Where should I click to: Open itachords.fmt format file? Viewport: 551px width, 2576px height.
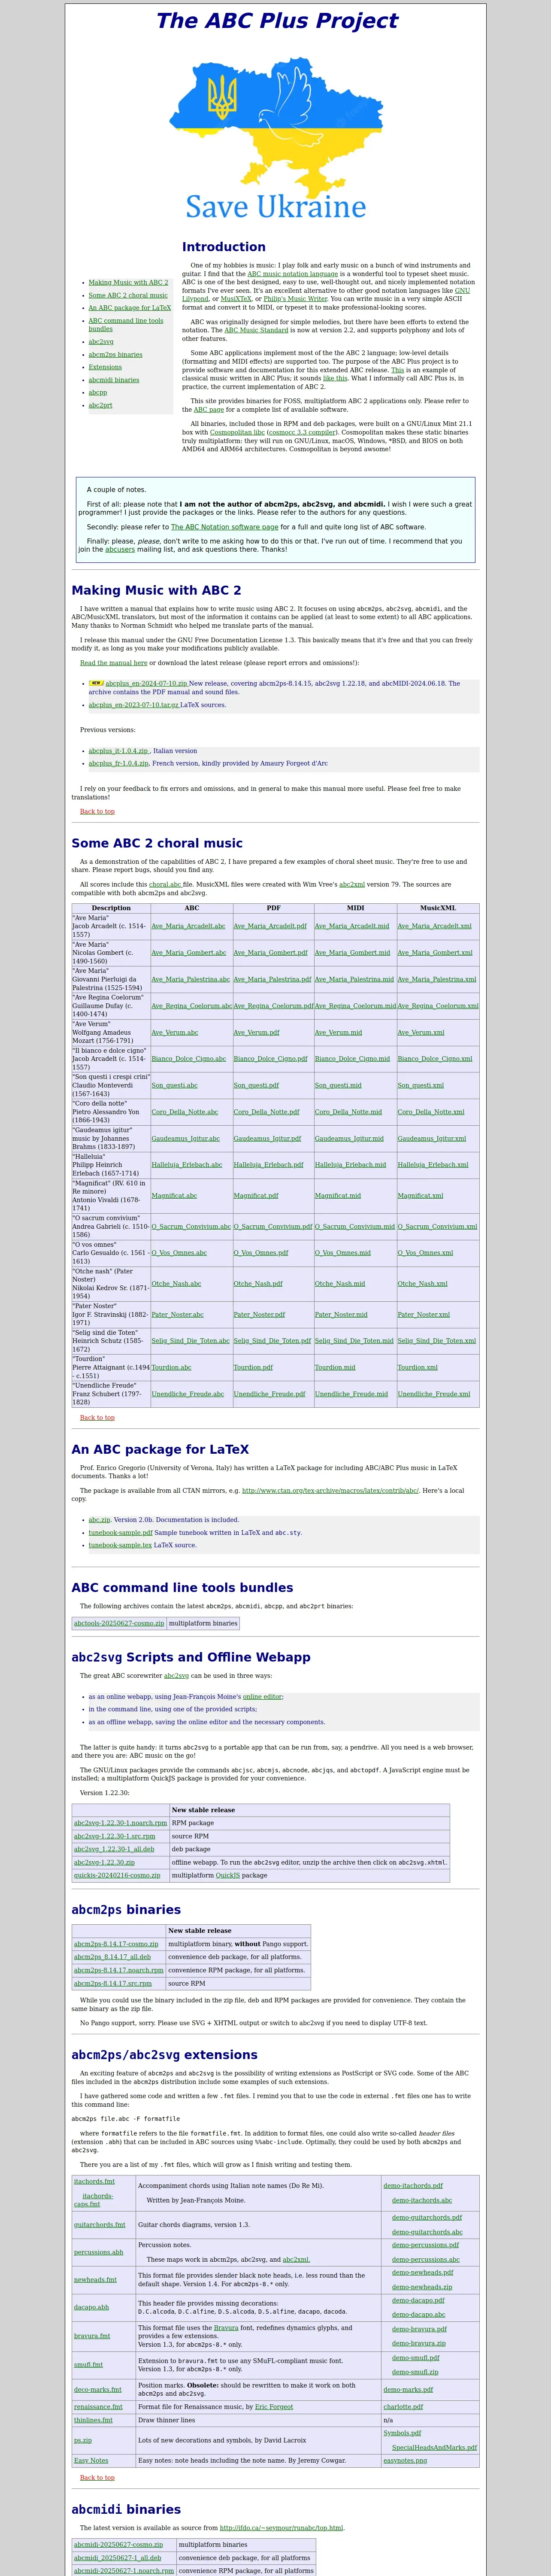point(94,2181)
